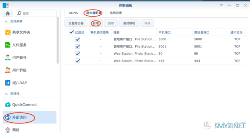Uncheck the port 80 rule checkbox
The image size is (250, 133).
pos(78,53)
